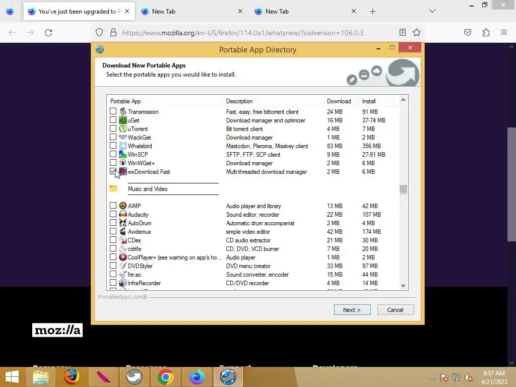The image size is (516, 387).
Task: Check the Transmission checkbox
Action: pos(113,111)
